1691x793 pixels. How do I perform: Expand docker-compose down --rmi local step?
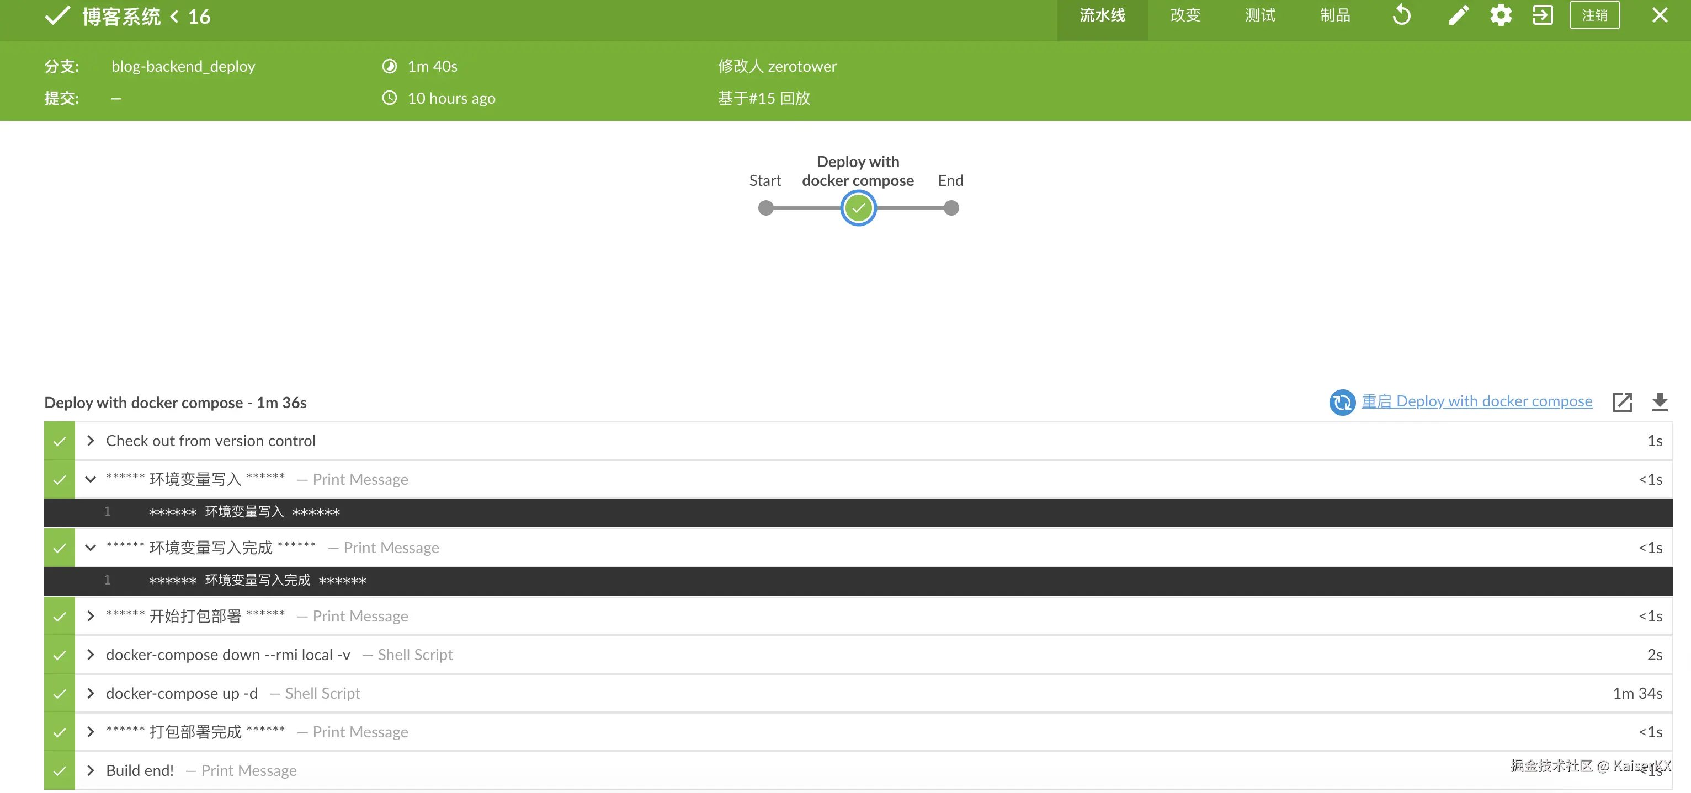pos(91,655)
